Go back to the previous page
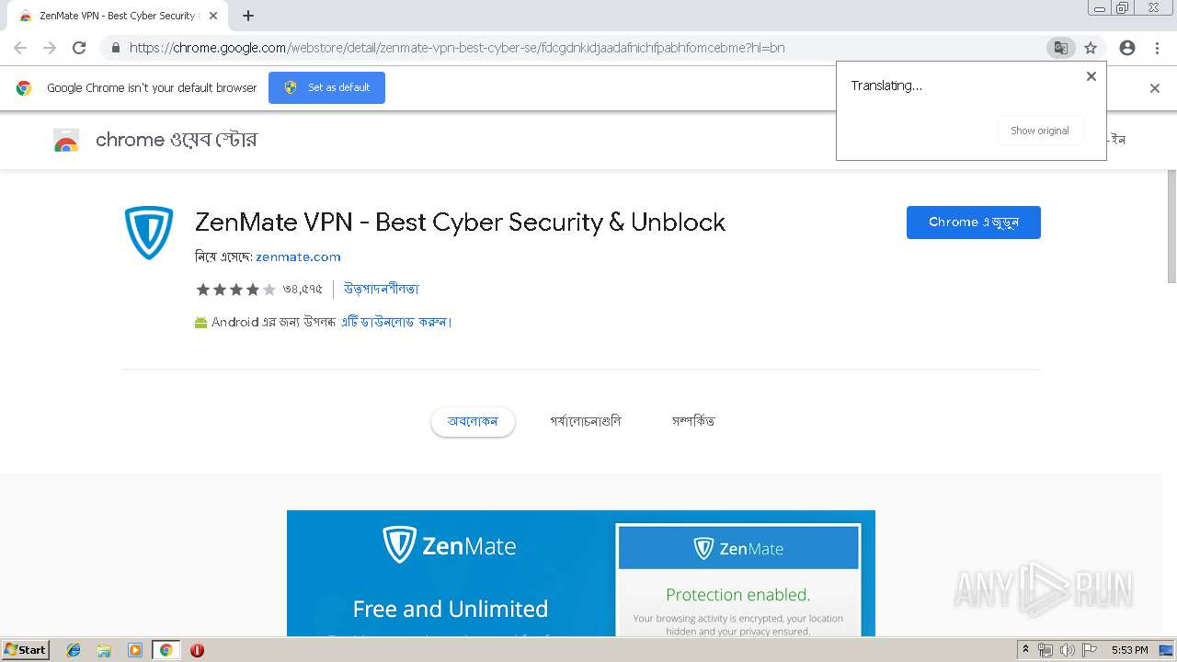 pos(20,48)
